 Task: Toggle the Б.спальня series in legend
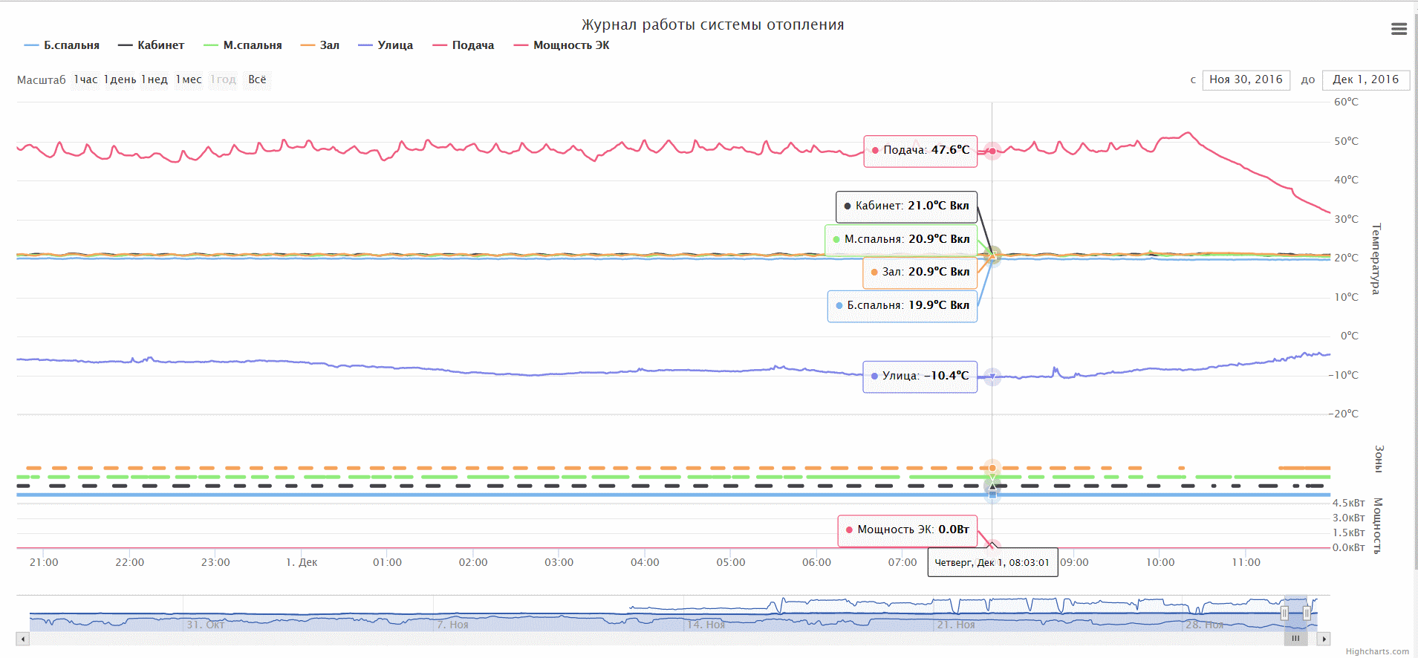62,45
